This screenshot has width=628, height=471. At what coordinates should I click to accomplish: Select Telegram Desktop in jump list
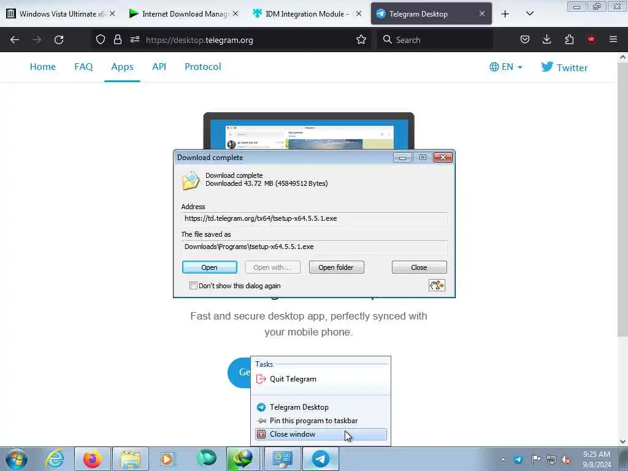tap(320, 407)
